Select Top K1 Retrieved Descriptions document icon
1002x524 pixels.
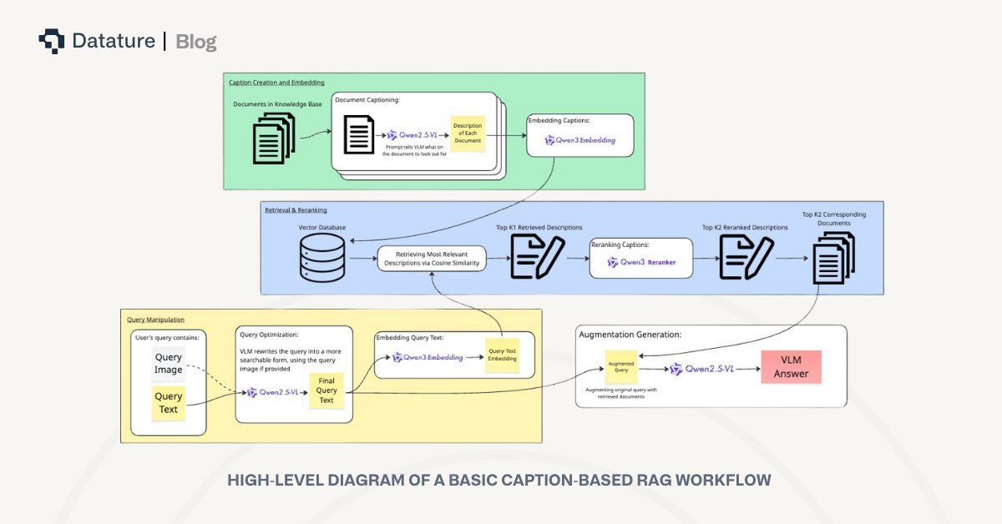[537, 256]
